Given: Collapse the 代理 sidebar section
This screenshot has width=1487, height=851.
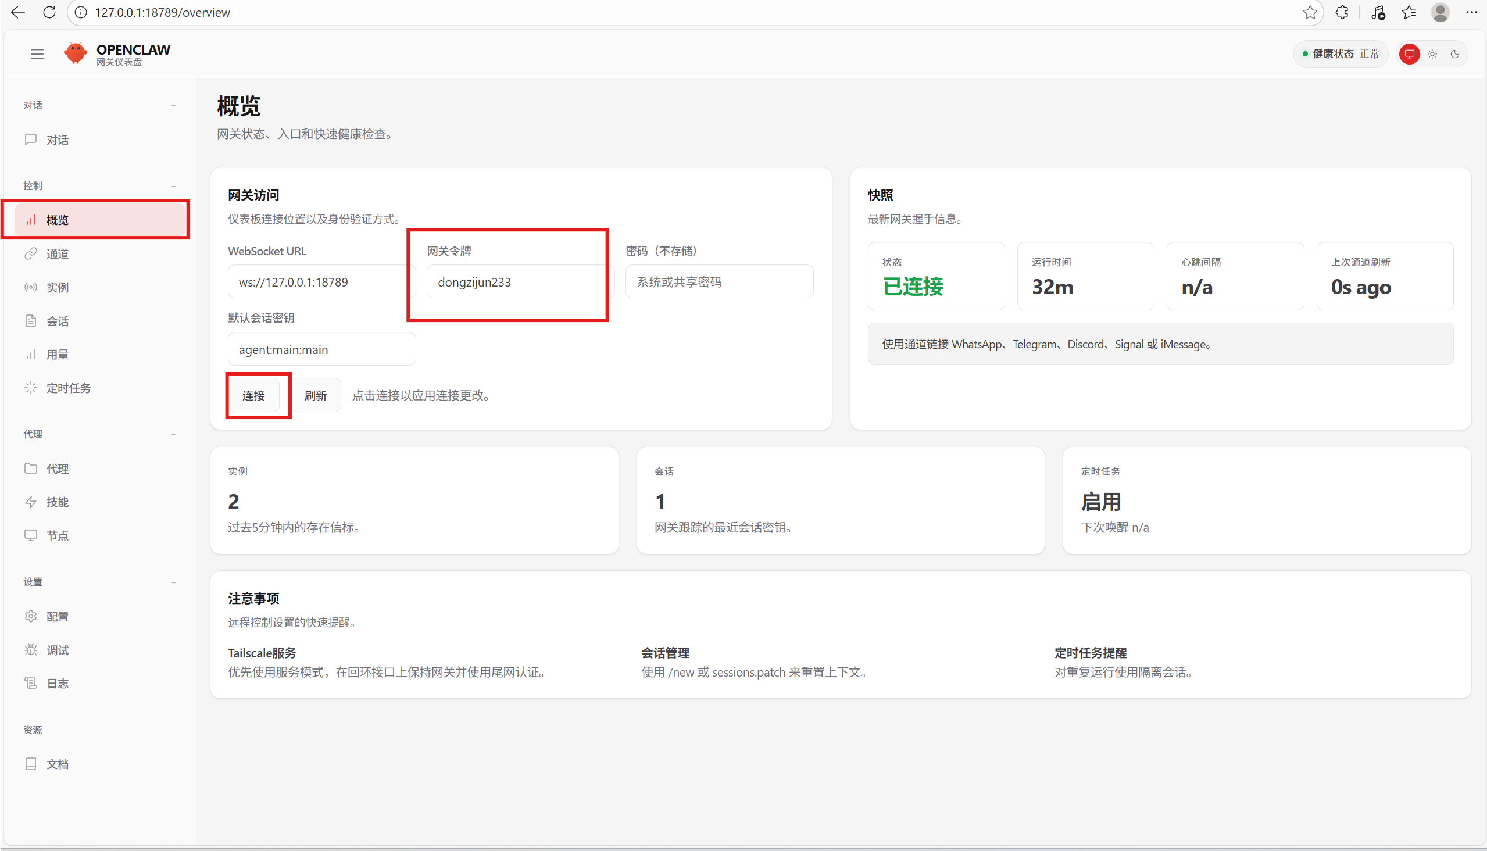Looking at the screenshot, I should point(174,434).
